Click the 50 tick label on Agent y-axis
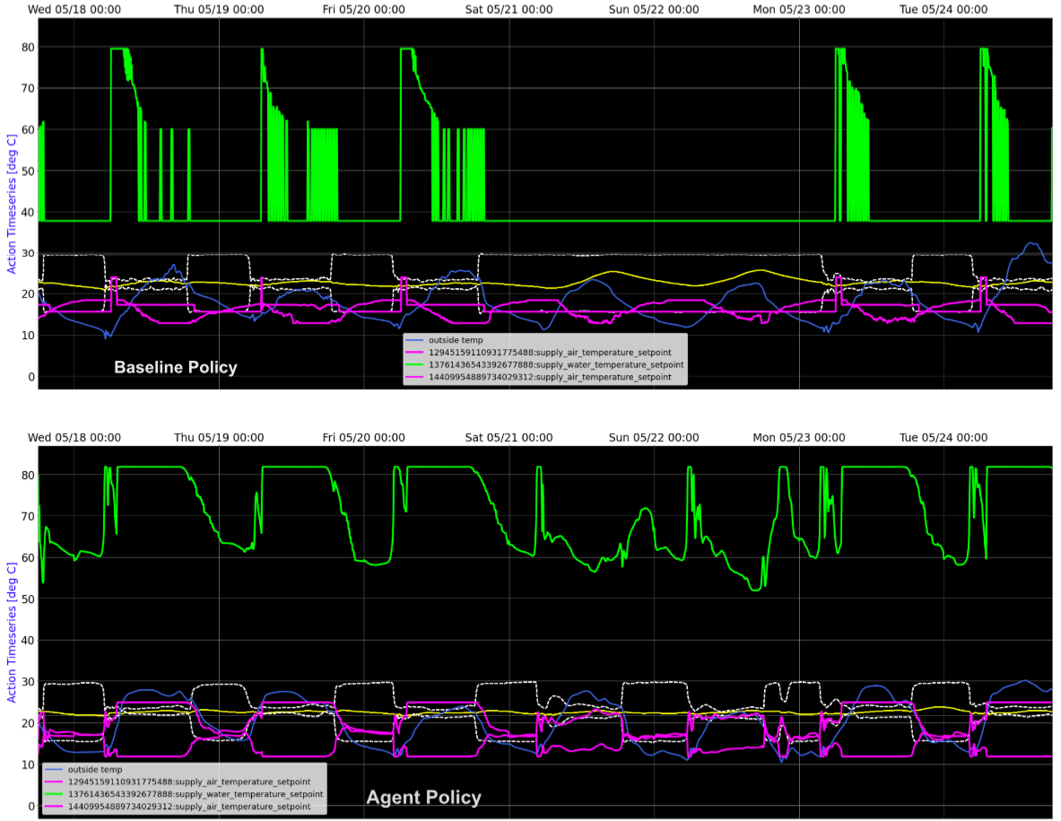The height and width of the screenshot is (821, 1061). tap(28, 598)
